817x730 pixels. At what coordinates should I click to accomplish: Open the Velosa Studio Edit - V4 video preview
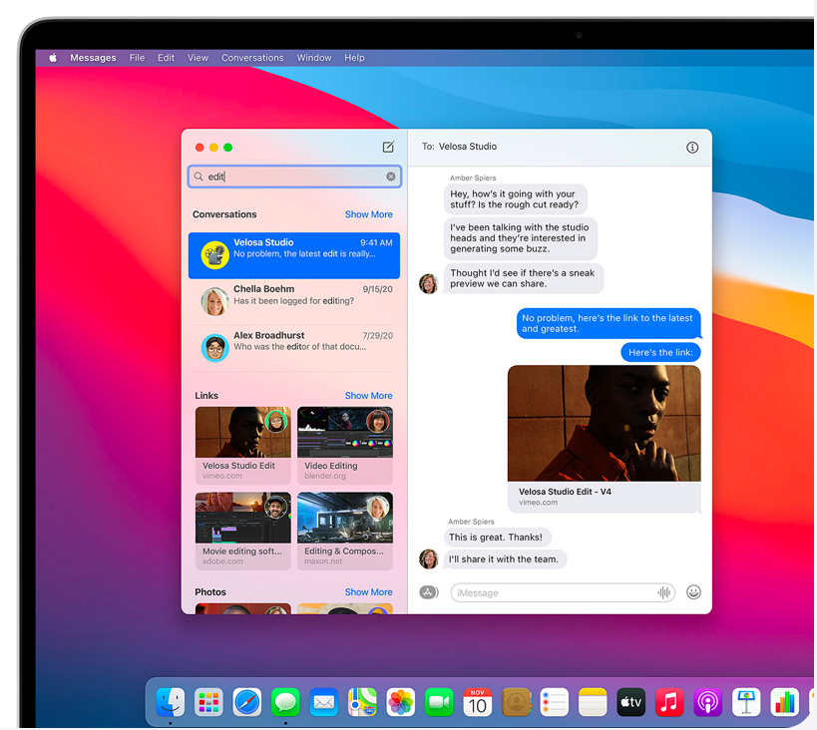tap(604, 439)
